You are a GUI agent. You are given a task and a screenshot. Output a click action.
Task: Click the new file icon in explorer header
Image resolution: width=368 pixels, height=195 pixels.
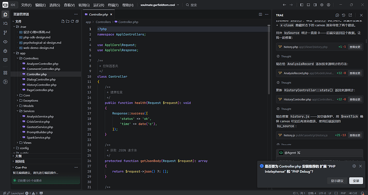click(62, 21)
